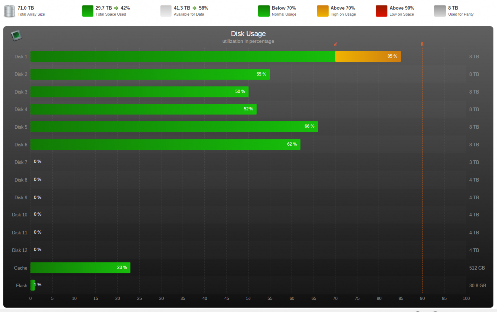
Task: Click the Disk 7 row label
Action: click(21, 162)
